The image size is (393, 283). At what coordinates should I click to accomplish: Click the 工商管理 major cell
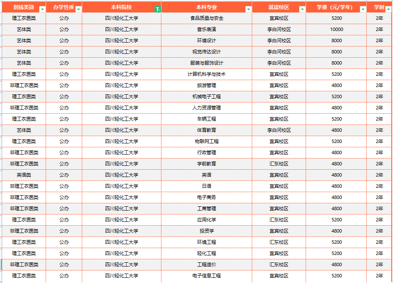[x=207, y=209]
